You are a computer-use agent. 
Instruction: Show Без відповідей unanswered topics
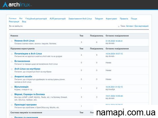pos(142,26)
